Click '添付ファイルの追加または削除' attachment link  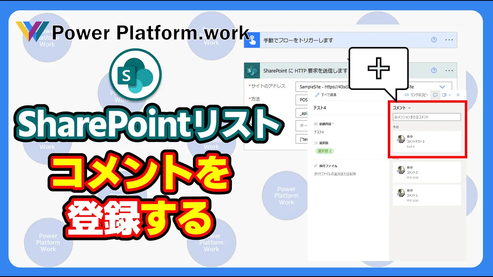click(335, 174)
